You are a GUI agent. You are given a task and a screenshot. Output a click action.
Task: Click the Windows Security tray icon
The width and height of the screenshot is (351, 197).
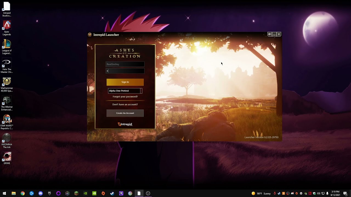(314, 193)
